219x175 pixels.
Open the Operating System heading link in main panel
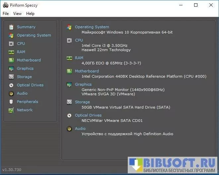click(x=92, y=27)
